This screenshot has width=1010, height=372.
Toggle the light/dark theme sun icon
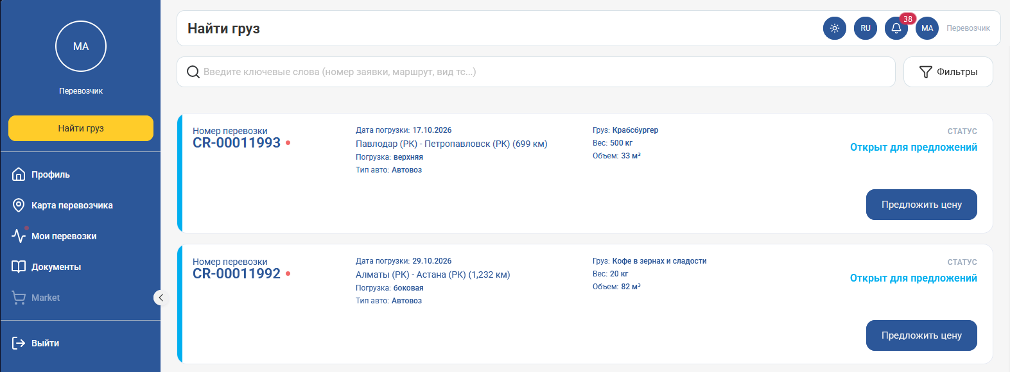point(835,28)
